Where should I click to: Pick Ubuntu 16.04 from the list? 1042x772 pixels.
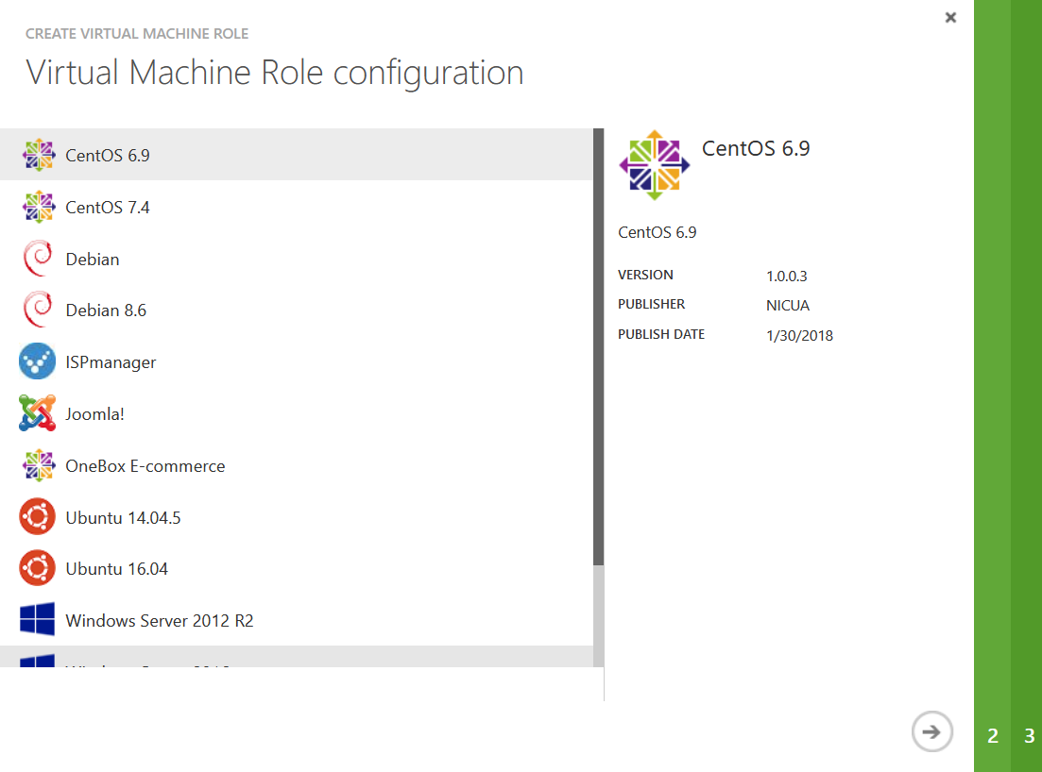(x=297, y=568)
